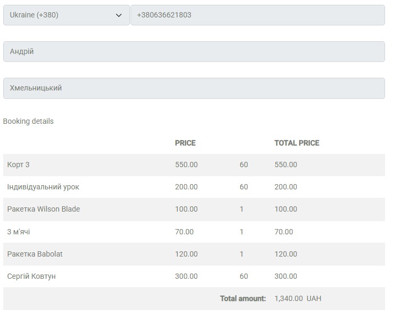
Task: Click the 550.00 price of Корт 3
Action: pos(186,165)
